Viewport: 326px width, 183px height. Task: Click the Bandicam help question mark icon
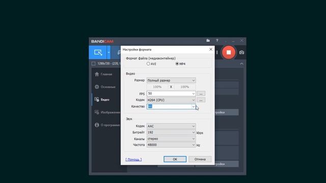[217, 41]
